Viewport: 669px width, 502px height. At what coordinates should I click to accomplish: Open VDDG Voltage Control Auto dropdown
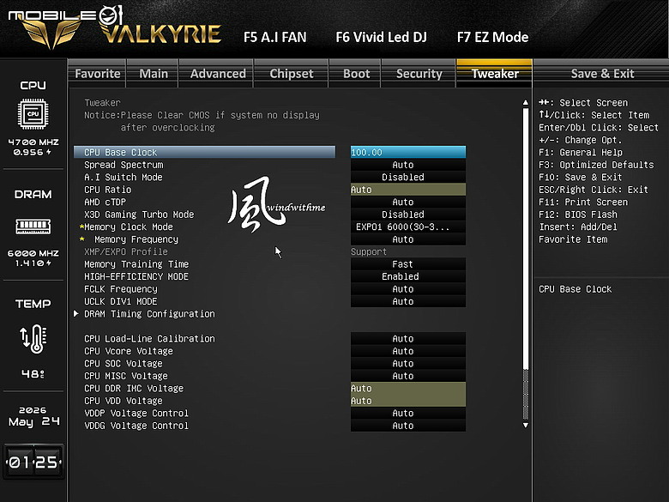coord(408,425)
